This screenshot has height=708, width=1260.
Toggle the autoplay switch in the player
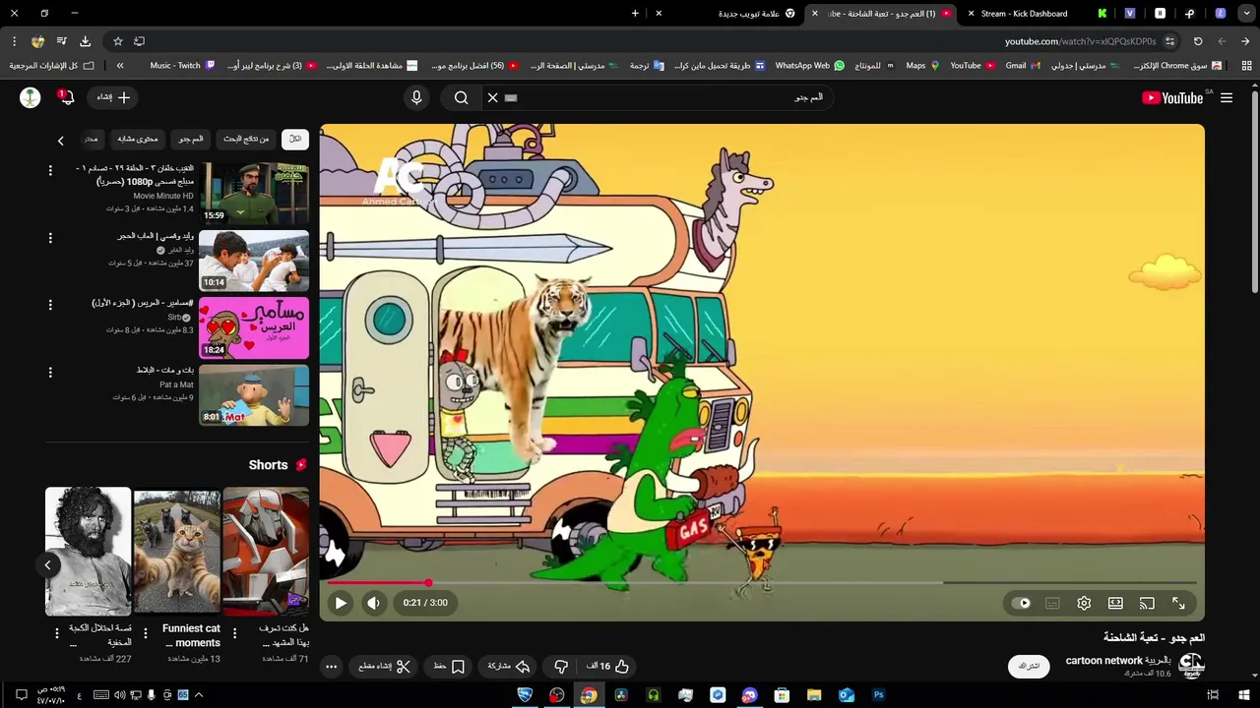[1022, 603]
